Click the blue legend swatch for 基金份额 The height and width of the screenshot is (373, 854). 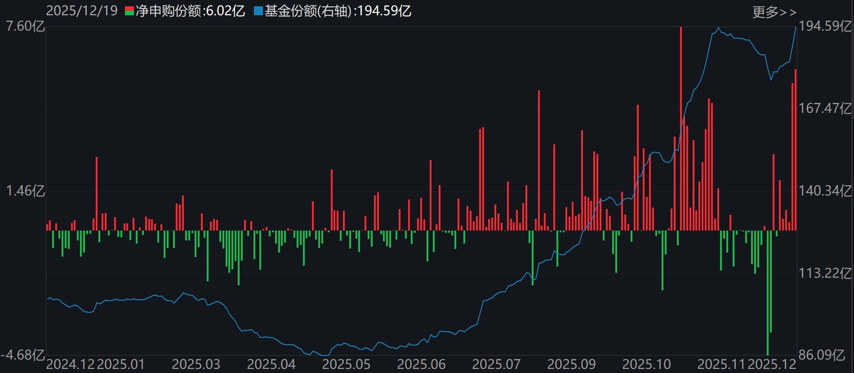pos(258,11)
